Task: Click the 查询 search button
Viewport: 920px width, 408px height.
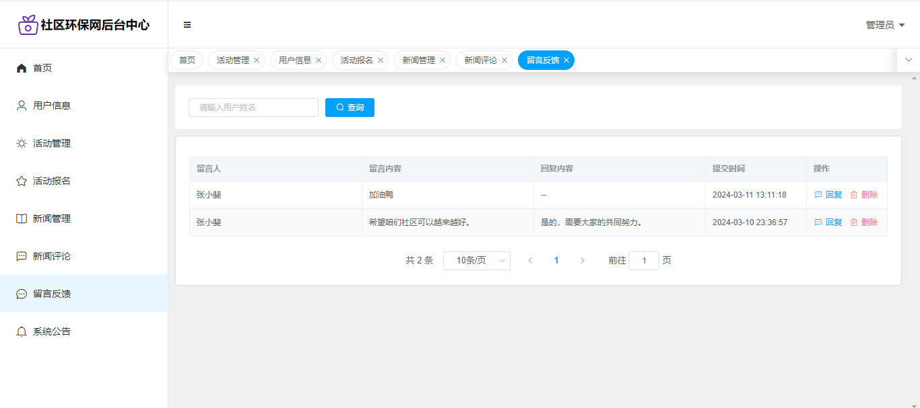Action: (350, 108)
